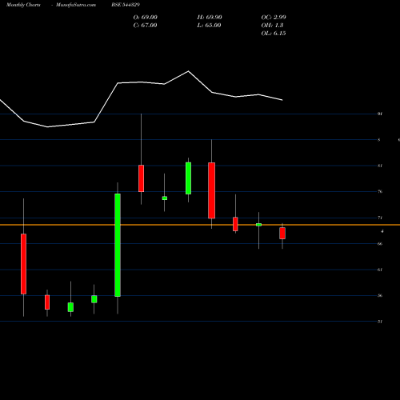This screenshot has width=400, height=400.
Task: Click the 71 price axis label
Action: (x=380, y=218)
